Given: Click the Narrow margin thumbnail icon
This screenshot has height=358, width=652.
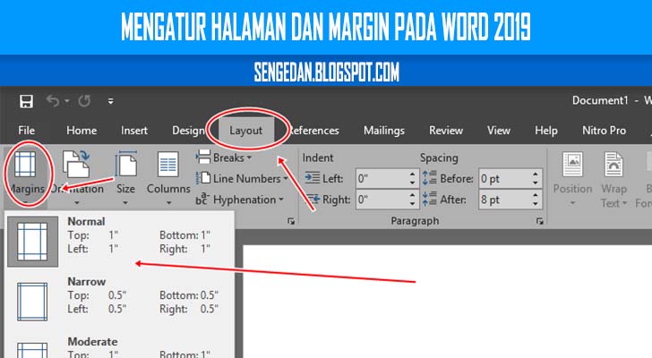Looking at the screenshot, I should click(x=32, y=302).
